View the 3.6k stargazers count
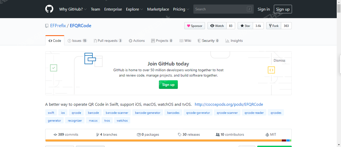Viewport: 341px width, 147px height. [x=258, y=26]
